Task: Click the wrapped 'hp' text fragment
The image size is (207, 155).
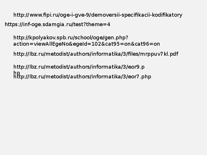Action: coord(17,73)
